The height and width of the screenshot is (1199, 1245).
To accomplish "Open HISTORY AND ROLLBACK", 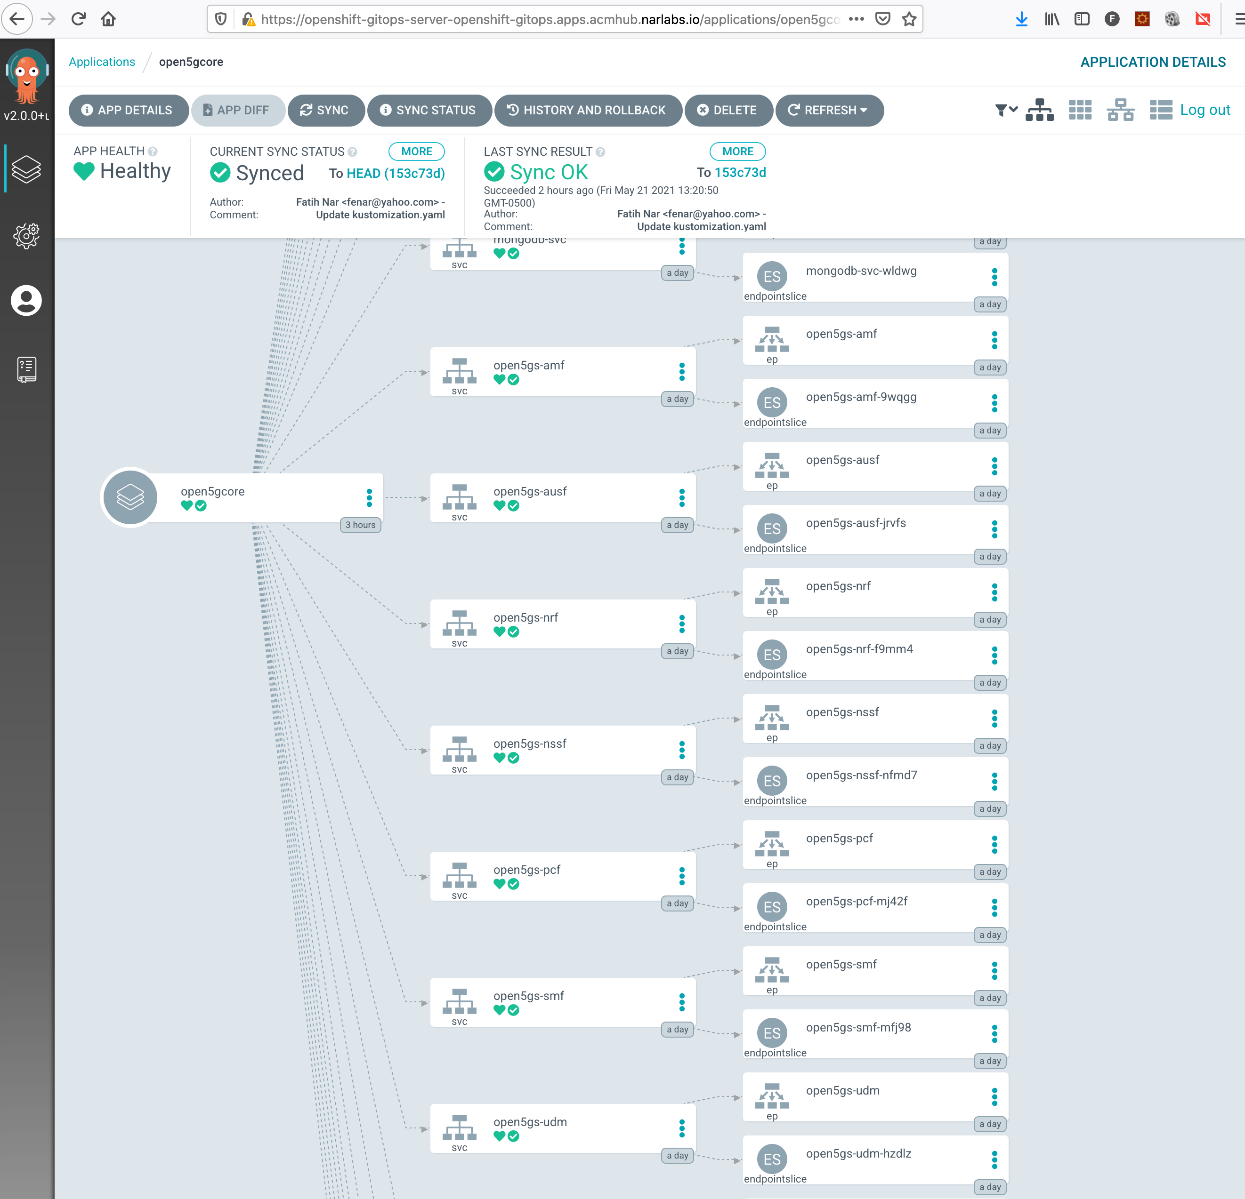I will [588, 111].
